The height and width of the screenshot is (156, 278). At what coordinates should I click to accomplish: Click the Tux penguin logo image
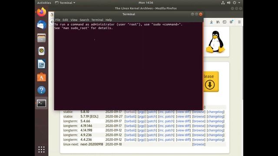click(215, 42)
